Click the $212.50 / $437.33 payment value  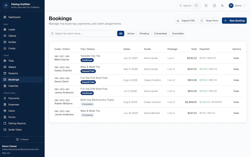(208, 69)
